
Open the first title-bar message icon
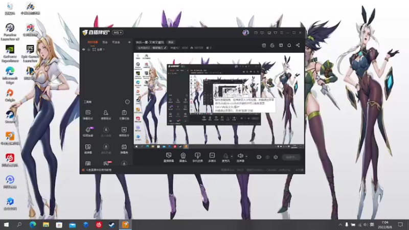256,33
